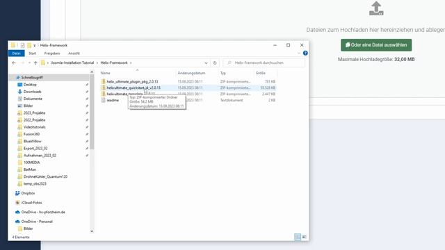This screenshot has width=445, height=250.
Task: Open Videotutorials folder in sidebar
Action: (34, 127)
